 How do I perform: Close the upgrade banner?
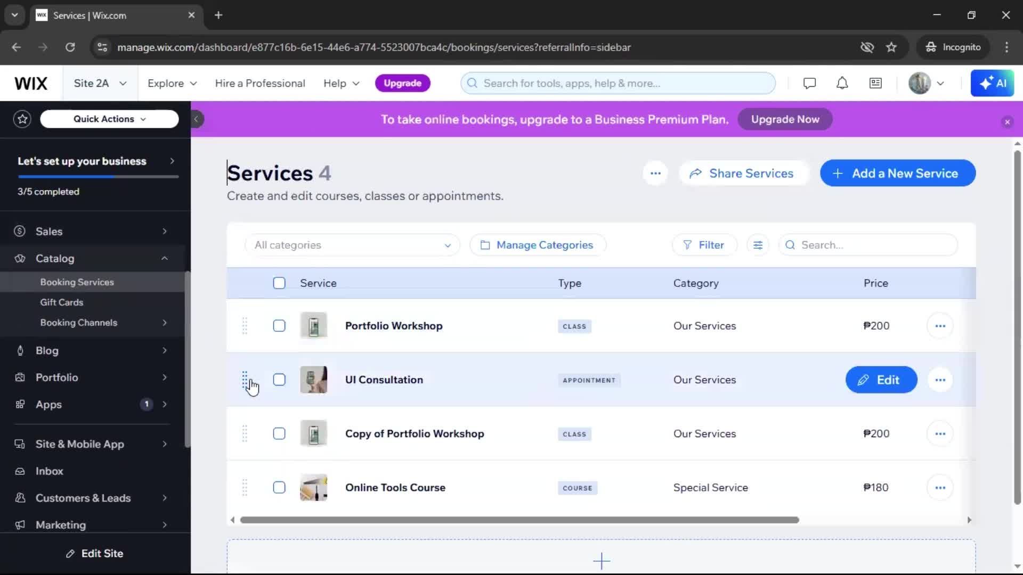click(x=1007, y=122)
